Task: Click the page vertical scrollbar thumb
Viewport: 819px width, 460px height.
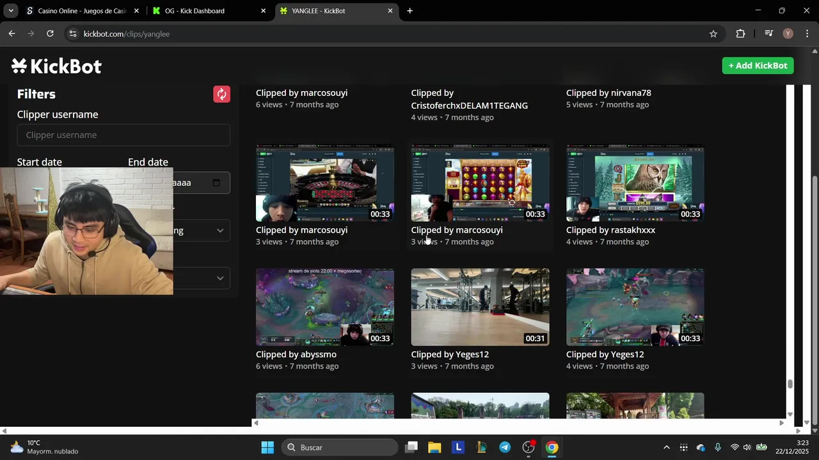Action: coord(790,383)
